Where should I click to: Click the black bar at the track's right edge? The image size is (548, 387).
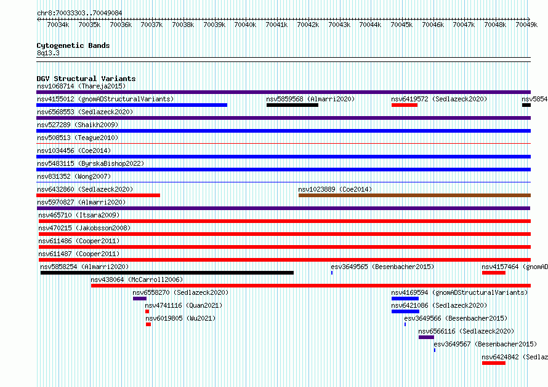(526, 105)
